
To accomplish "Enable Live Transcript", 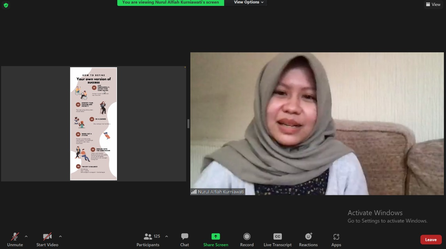I will tap(277, 240).
